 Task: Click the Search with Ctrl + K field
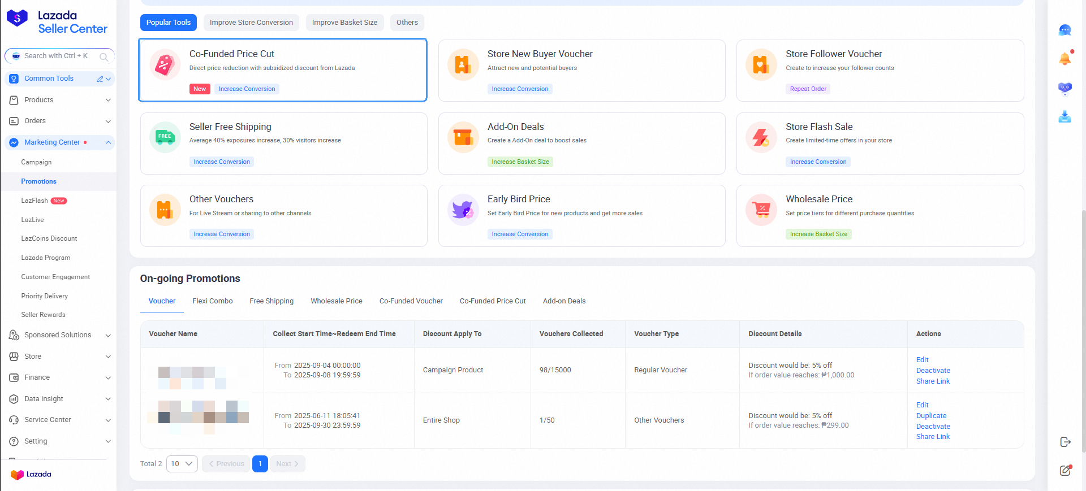(x=59, y=56)
